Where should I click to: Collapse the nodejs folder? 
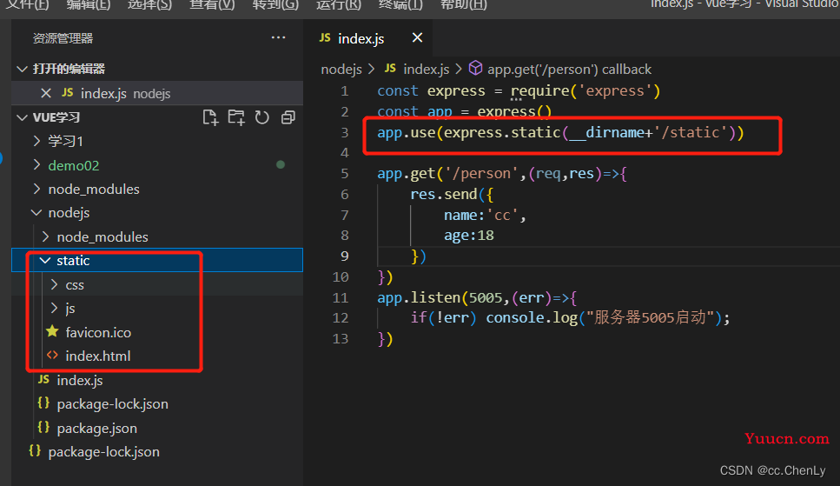(x=36, y=212)
